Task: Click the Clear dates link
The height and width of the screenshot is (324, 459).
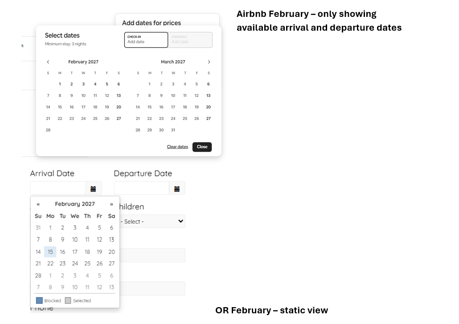Action: [177, 147]
